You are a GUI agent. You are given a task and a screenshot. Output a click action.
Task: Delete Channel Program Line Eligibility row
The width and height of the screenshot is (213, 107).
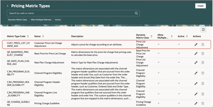pyautogui.click(x=203, y=94)
